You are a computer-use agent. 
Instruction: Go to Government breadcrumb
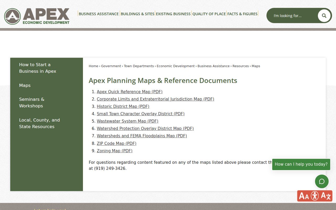(111, 66)
